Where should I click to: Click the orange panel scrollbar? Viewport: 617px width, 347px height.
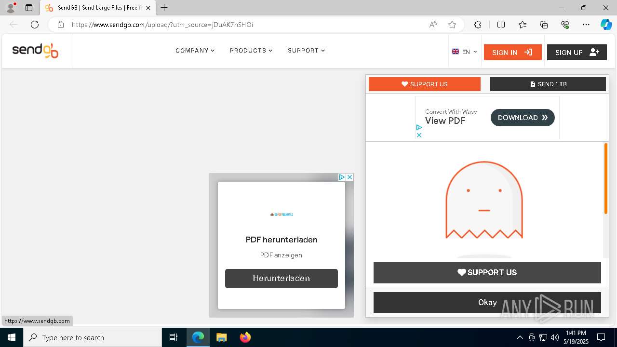coord(606,178)
